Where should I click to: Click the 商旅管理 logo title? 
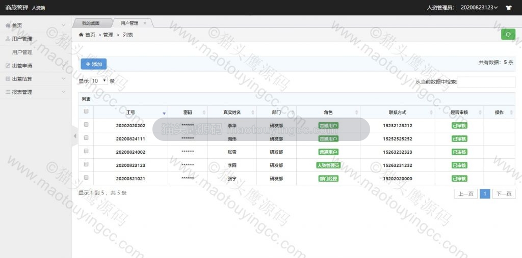pyautogui.click(x=17, y=8)
